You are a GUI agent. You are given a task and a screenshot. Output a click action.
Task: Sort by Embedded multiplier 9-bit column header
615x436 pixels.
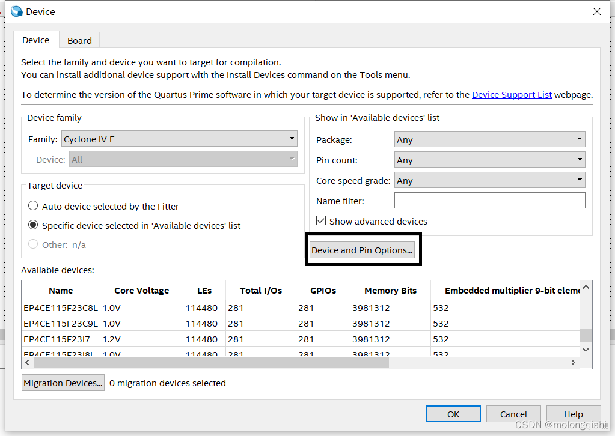tap(505, 291)
